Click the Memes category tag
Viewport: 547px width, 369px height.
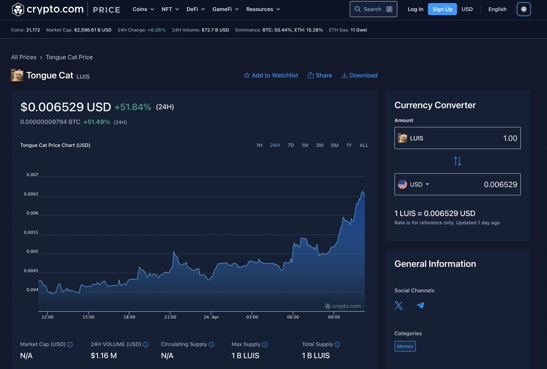pyautogui.click(x=405, y=346)
